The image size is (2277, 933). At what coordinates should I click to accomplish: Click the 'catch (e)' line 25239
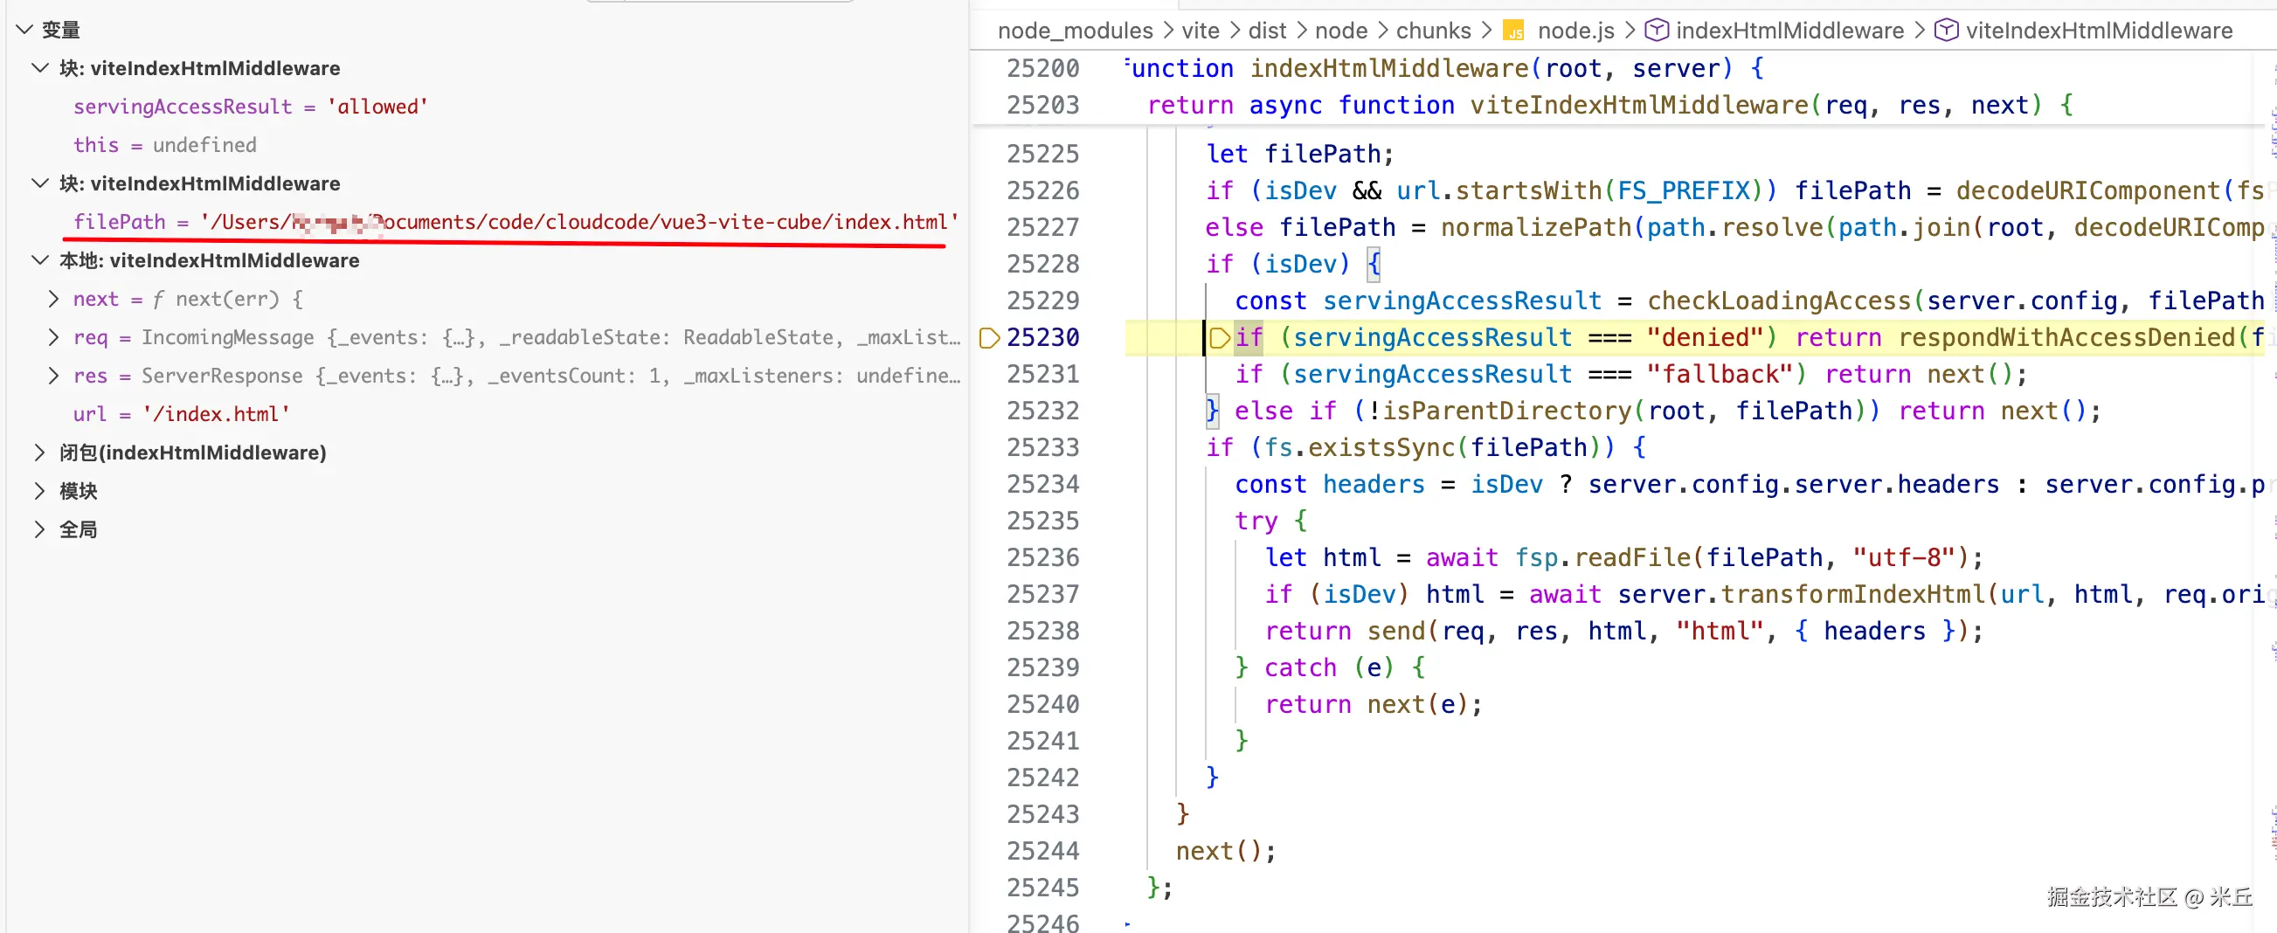coord(1330,668)
